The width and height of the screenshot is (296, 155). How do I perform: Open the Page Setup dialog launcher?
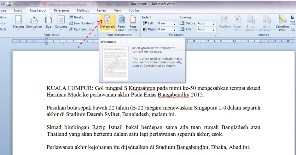tap(95, 35)
